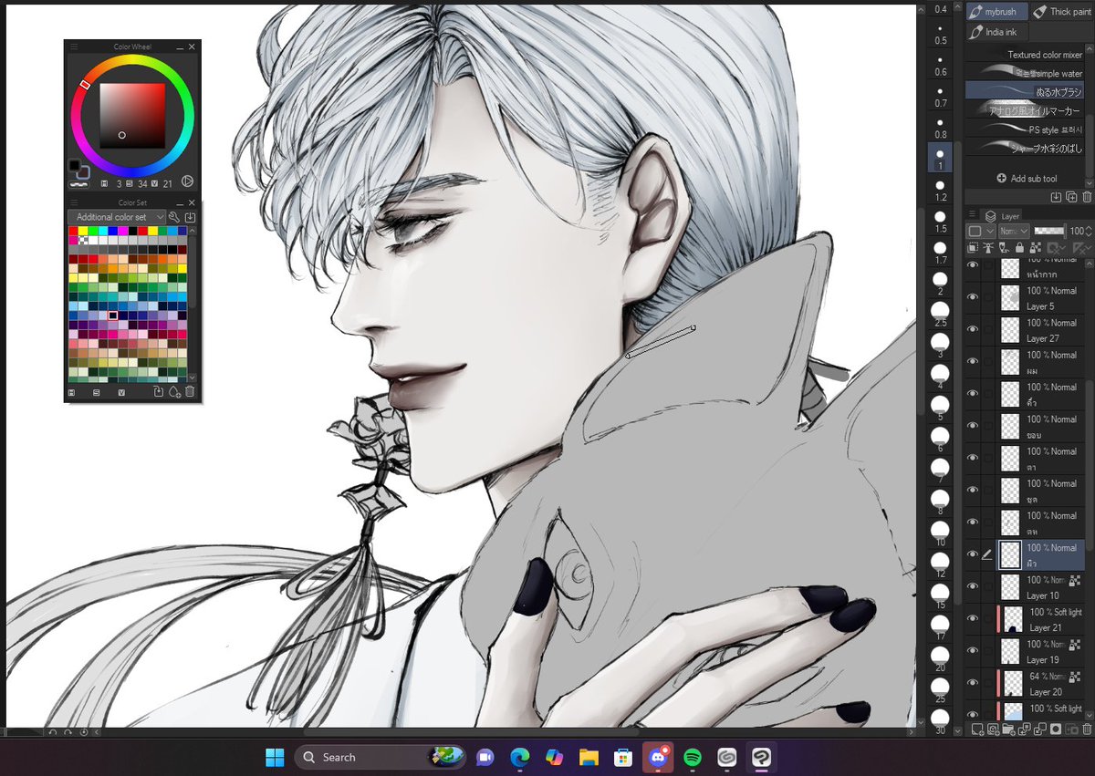Screen dimensions: 1095x776
Task: Open the Layer panel hamburger menu
Action: pos(972,214)
